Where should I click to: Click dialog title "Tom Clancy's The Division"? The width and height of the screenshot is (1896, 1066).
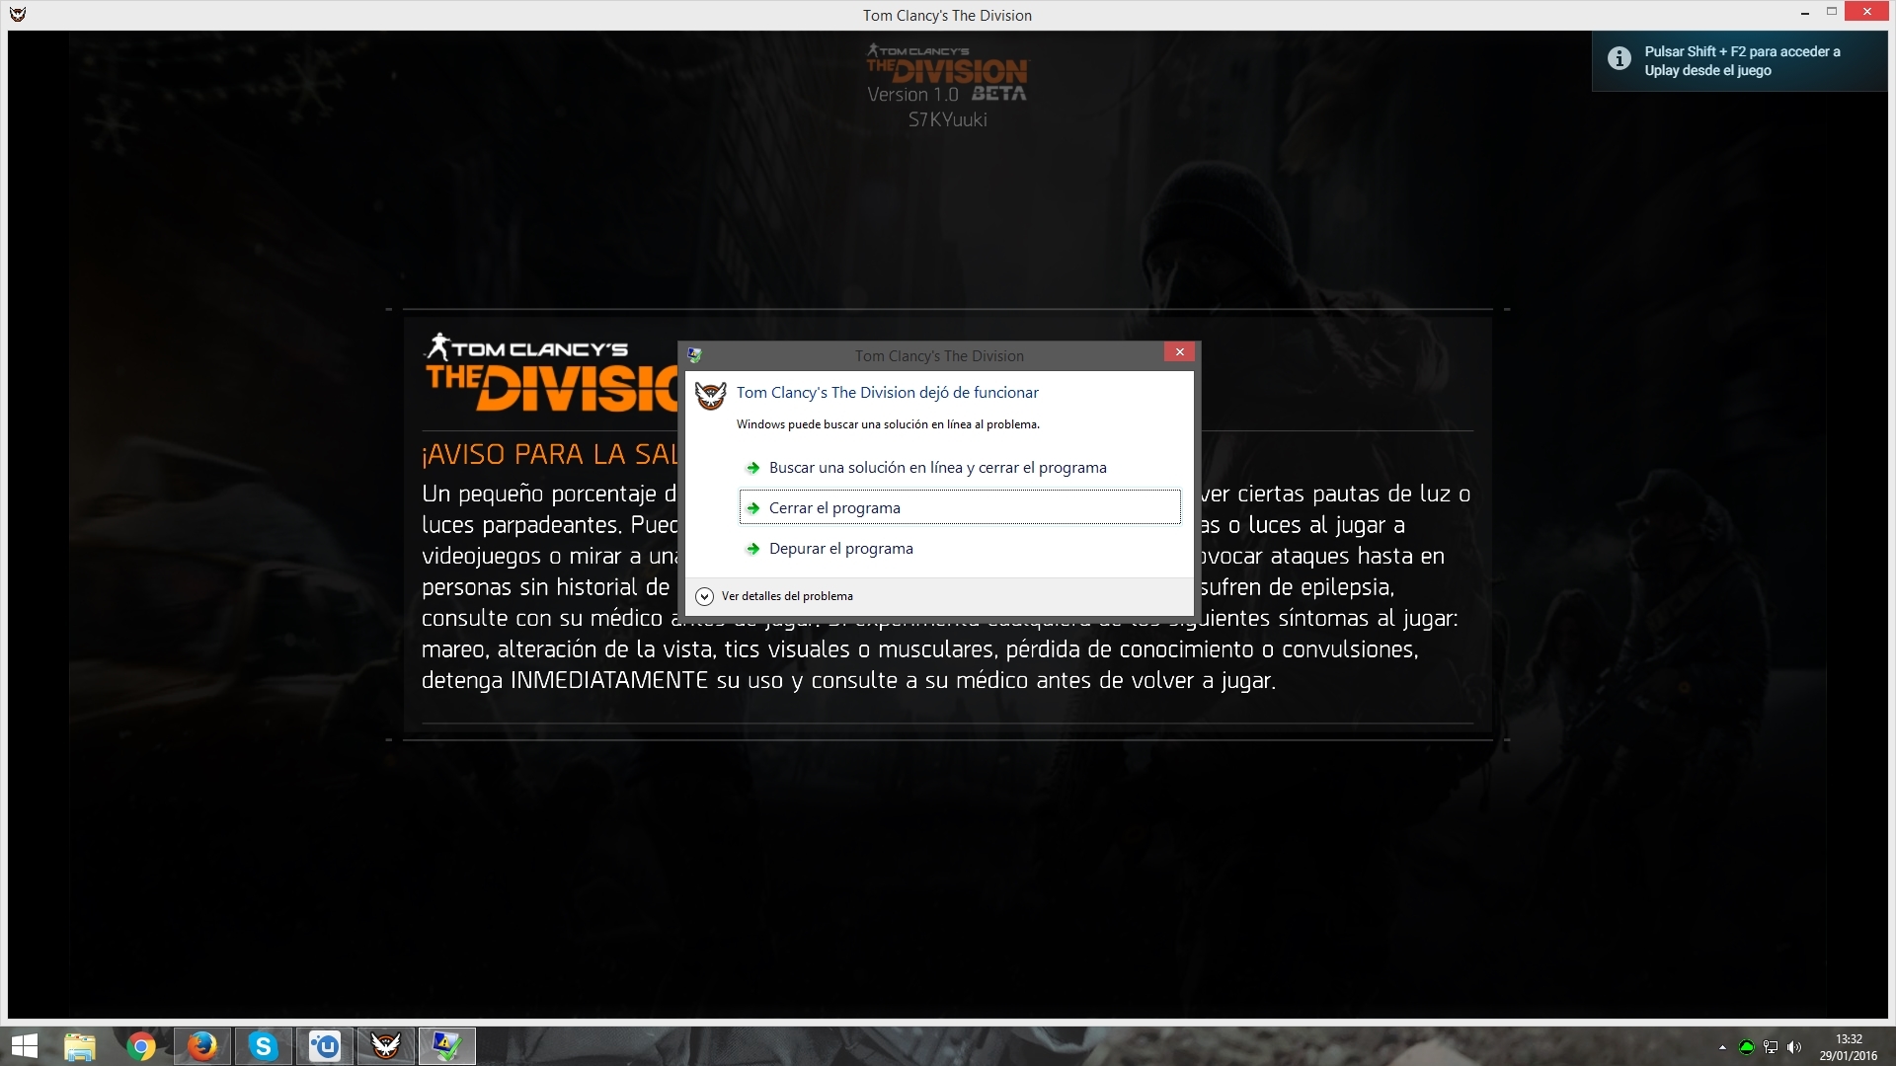pyautogui.click(x=939, y=356)
